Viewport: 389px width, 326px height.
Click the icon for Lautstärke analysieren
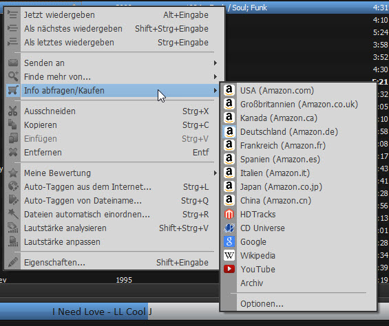pyautogui.click(x=13, y=228)
